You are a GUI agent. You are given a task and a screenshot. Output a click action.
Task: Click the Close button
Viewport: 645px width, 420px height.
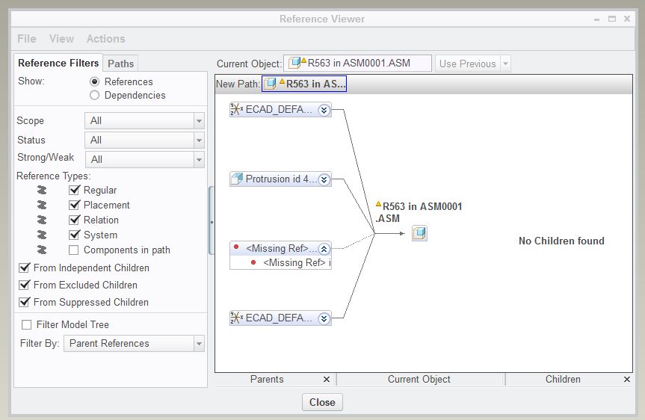point(322,402)
